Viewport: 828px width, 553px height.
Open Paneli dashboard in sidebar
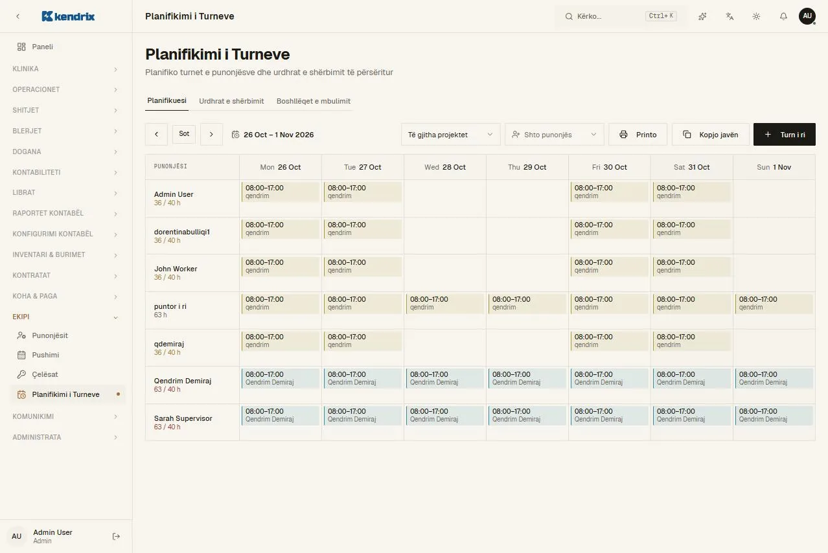coord(66,47)
